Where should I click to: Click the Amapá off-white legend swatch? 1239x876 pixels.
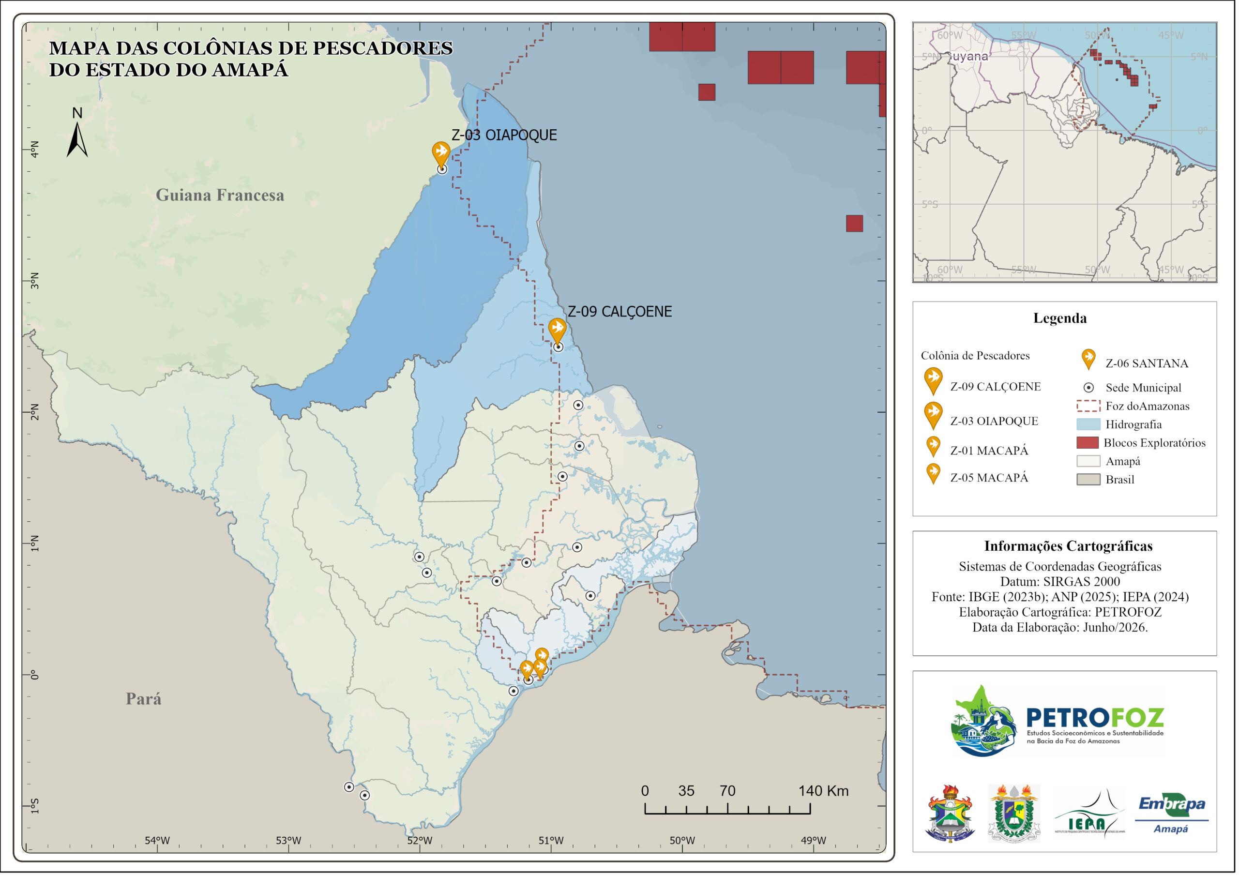coord(1089,462)
